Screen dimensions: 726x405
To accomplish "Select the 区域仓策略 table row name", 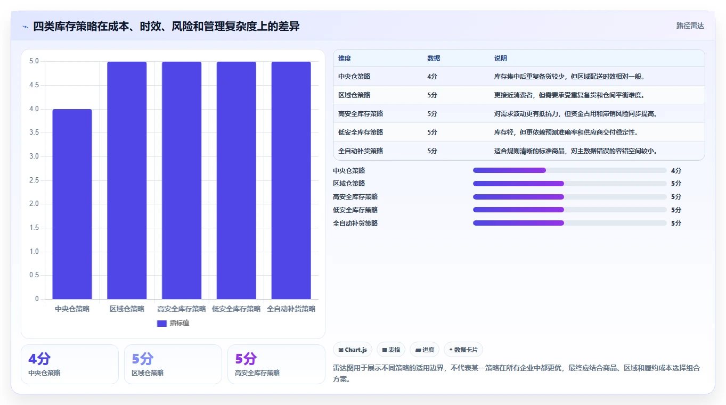I will pyautogui.click(x=354, y=95).
